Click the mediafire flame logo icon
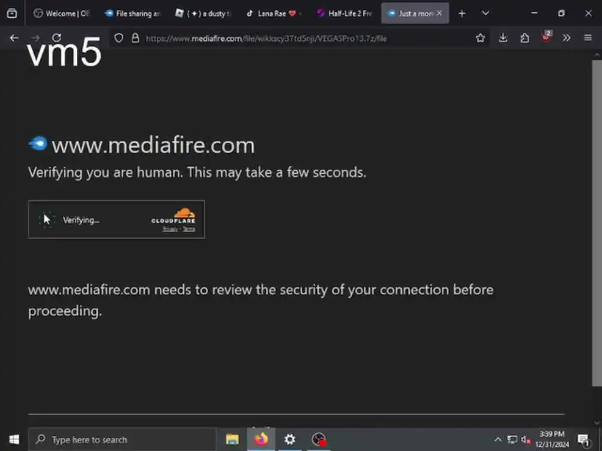 38,144
